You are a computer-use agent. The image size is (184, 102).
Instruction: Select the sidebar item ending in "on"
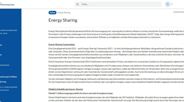[x=1, y=45]
